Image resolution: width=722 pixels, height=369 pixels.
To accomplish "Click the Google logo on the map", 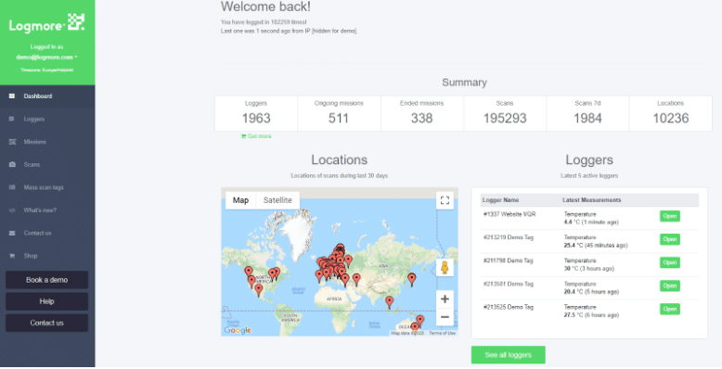I will pyautogui.click(x=238, y=330).
